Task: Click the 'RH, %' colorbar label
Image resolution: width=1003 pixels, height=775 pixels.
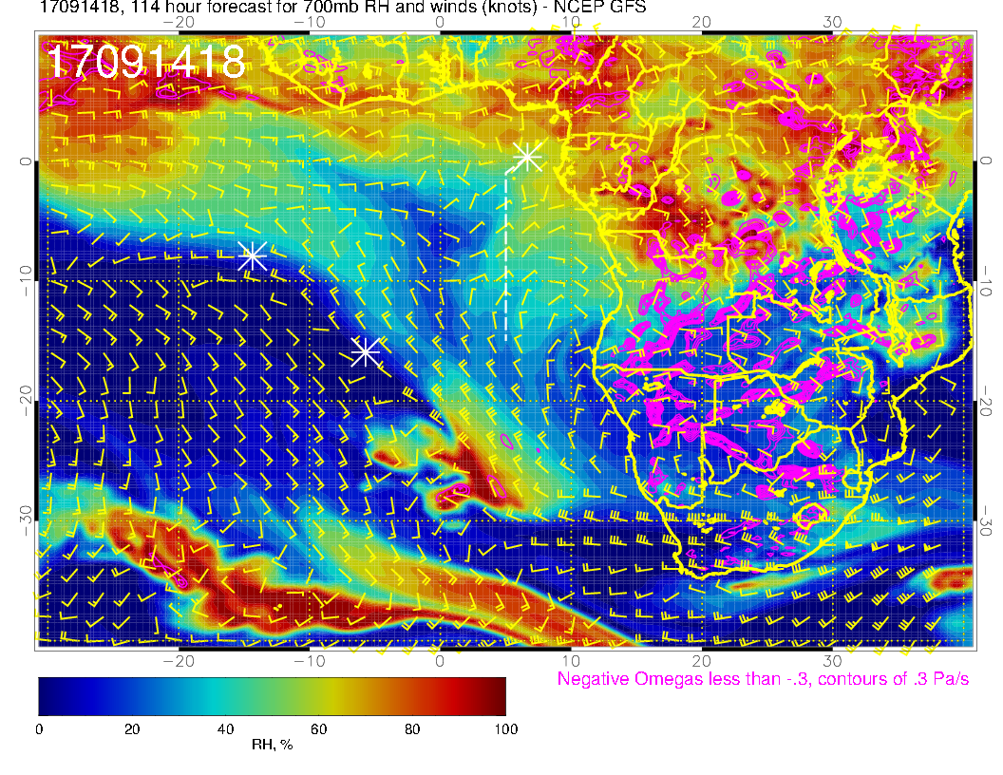Action: [272, 746]
